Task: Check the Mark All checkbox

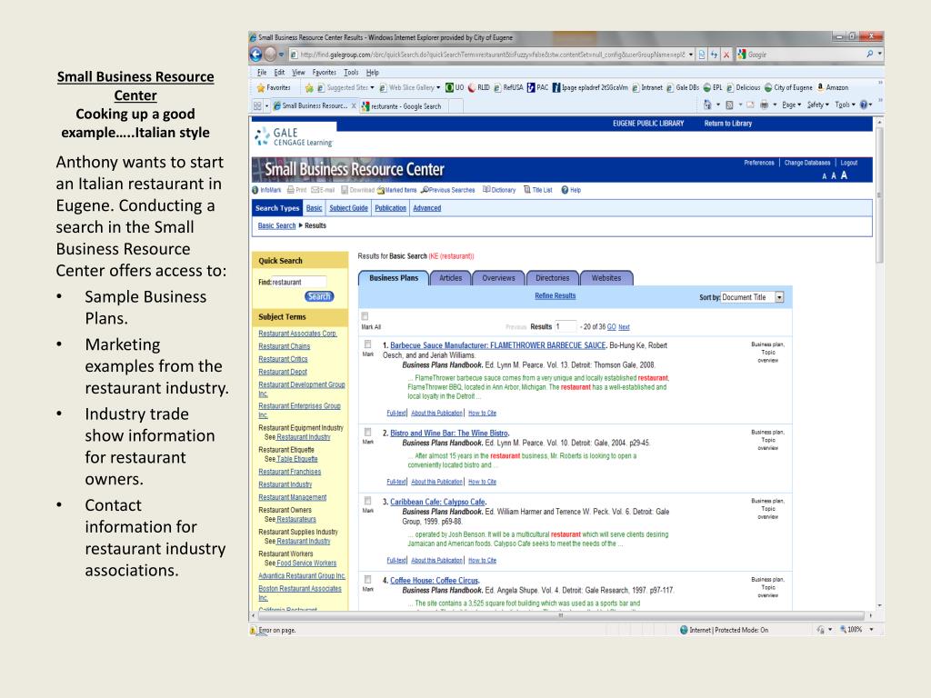Action: [x=365, y=316]
